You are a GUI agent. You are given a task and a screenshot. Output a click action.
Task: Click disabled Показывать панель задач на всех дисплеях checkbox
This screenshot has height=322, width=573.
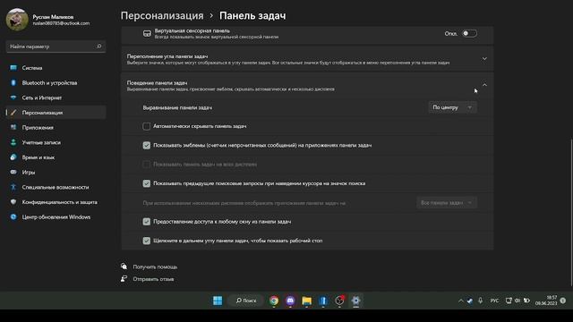[x=147, y=165]
